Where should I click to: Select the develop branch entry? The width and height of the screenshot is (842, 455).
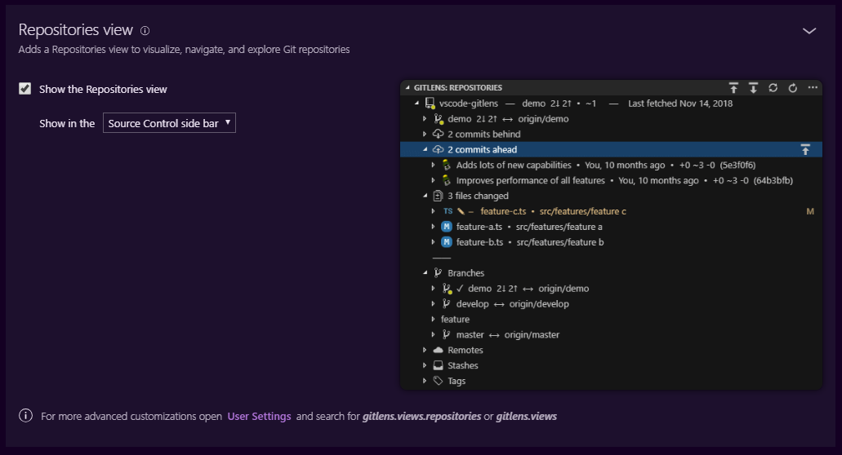point(472,304)
